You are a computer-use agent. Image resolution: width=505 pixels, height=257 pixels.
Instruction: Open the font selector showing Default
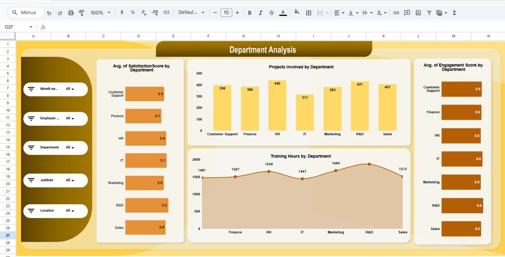192,12
